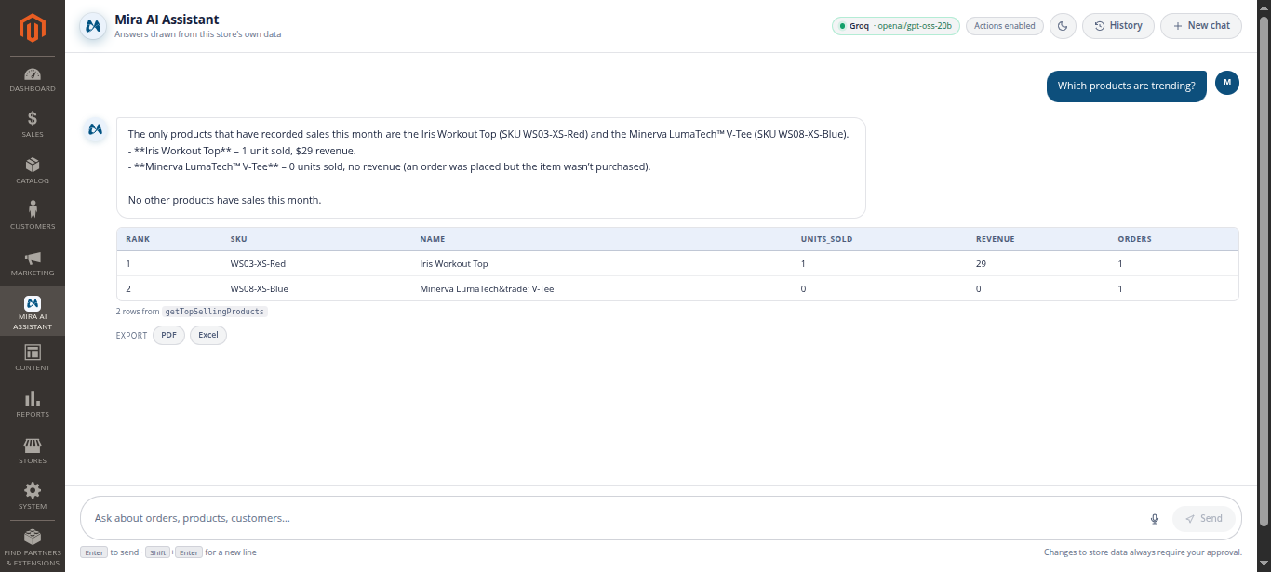Export results as Excel
1271x572 pixels.
pyautogui.click(x=208, y=335)
